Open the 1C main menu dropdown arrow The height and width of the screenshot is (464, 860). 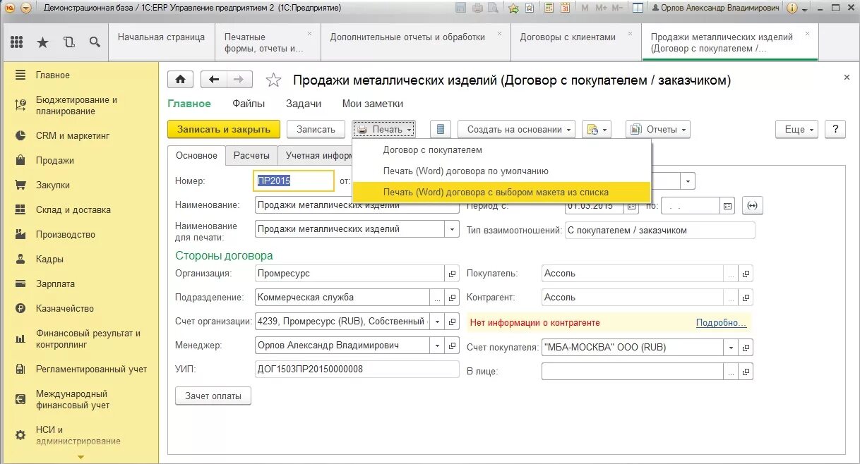26,8
